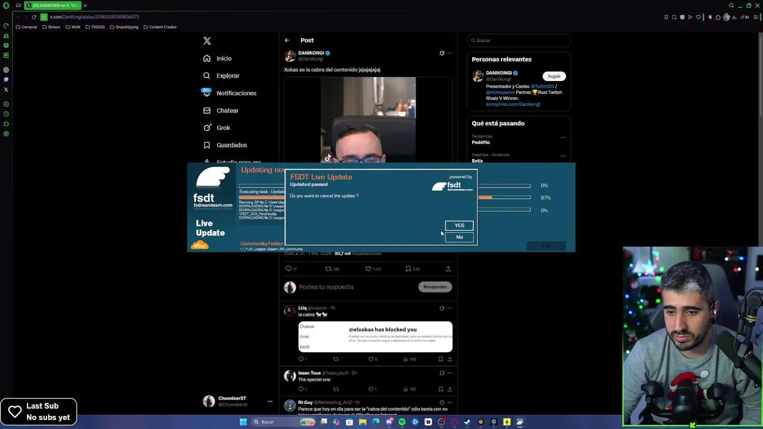The image size is (763, 429).
Task: Open the Dropshipping bookmark folder
Action: coord(123,27)
